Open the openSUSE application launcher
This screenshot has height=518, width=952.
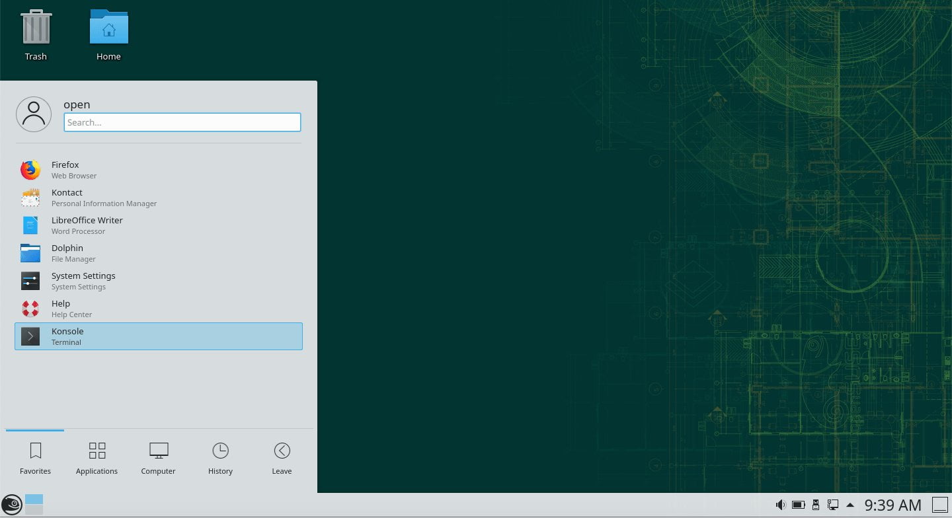(x=11, y=505)
